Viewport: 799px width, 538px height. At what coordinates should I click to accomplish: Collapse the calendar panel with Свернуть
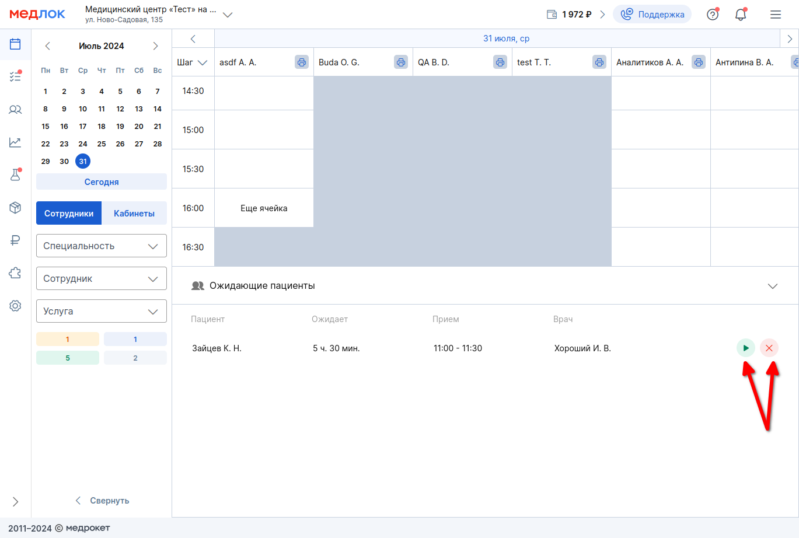point(102,501)
